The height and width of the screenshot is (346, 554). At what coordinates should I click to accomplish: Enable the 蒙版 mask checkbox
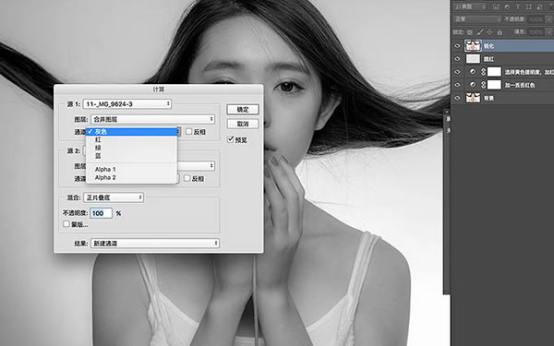[66, 224]
